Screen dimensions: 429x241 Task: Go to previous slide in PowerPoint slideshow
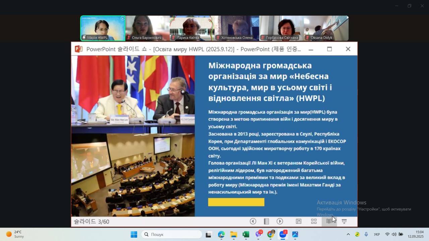[253, 221]
